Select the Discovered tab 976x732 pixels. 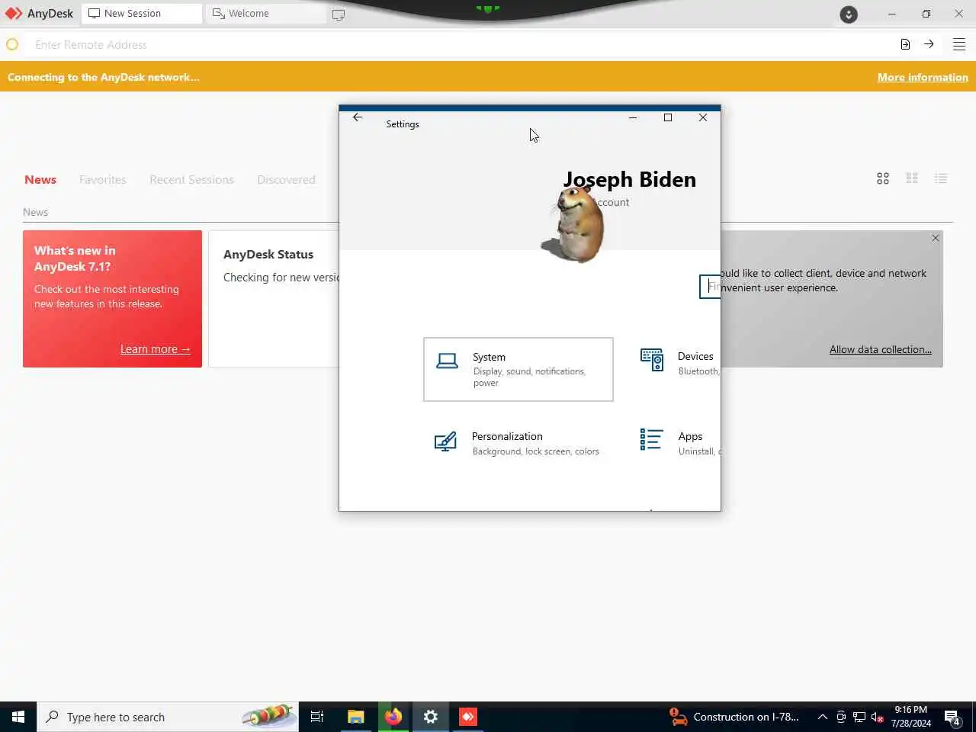(286, 180)
